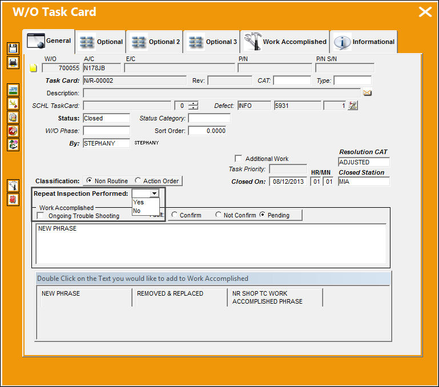Close the W/O Task Card window
439x387 pixels.
[425, 12]
